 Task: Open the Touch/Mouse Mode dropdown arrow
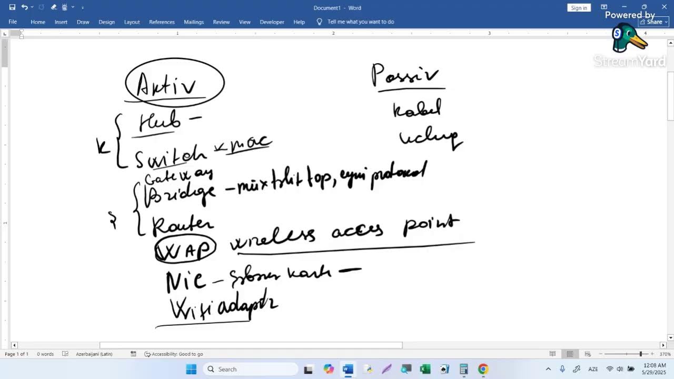click(x=73, y=7)
